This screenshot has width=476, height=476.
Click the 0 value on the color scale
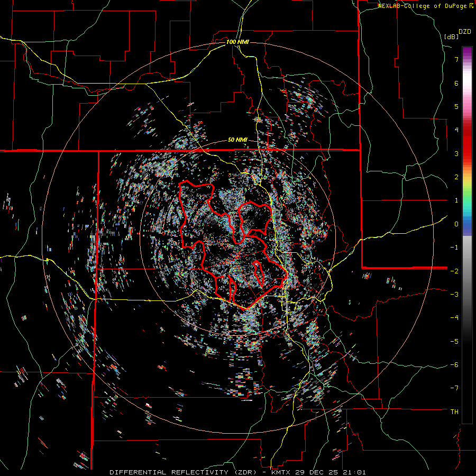click(456, 224)
